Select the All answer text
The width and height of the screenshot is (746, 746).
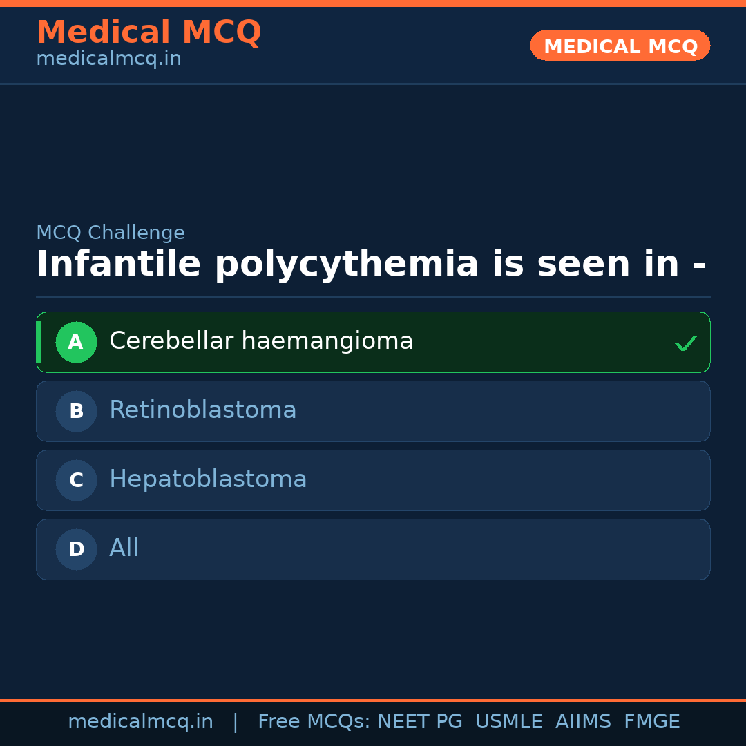point(124,548)
